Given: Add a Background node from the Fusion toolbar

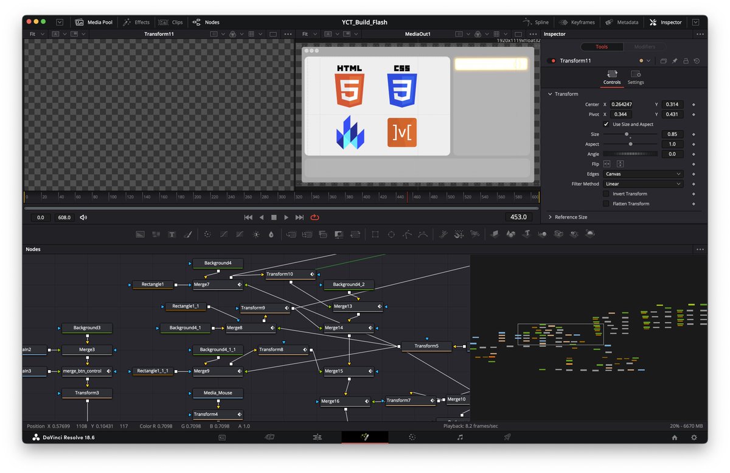Looking at the screenshot, I should click(141, 234).
